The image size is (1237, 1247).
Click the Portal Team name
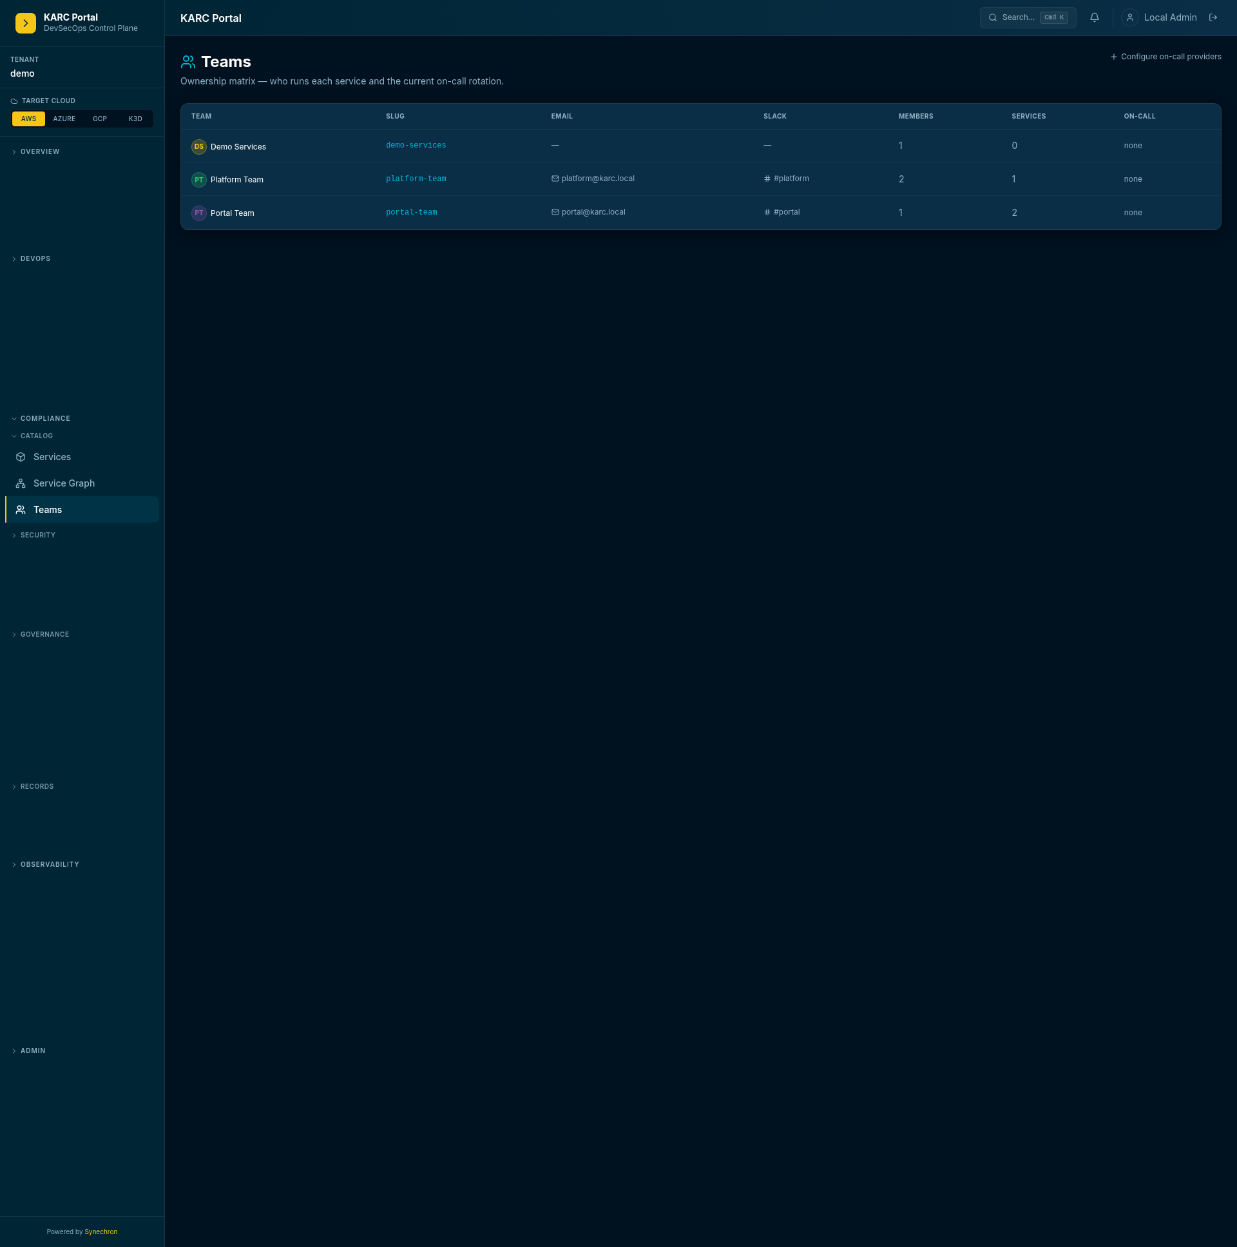pos(233,214)
